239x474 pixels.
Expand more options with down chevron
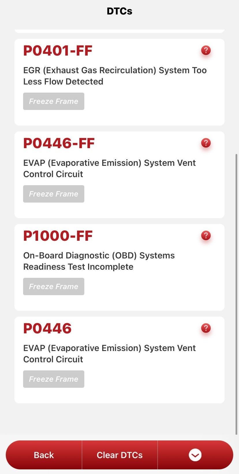pos(195,455)
